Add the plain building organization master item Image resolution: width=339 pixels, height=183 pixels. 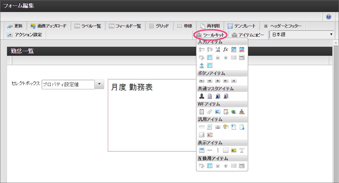coord(209,96)
